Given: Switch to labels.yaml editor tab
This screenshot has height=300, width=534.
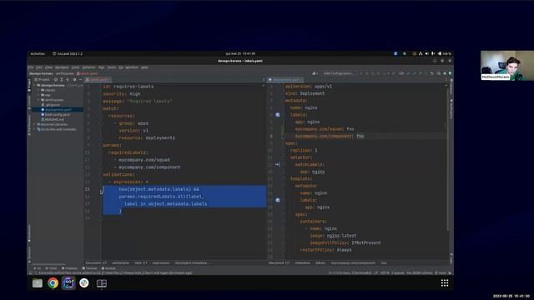Looking at the screenshot, I should tap(98, 80).
